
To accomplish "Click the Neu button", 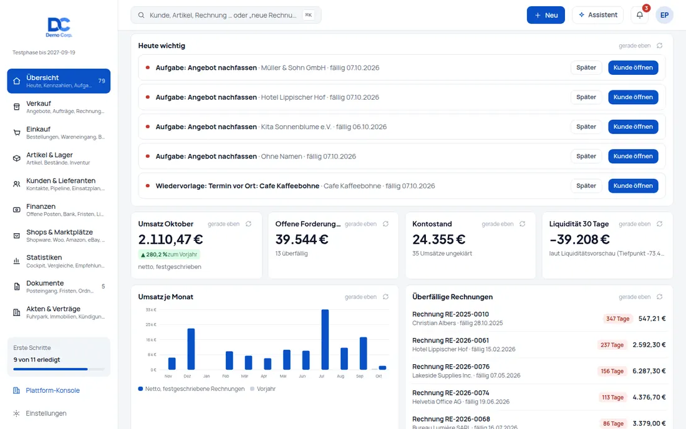I will point(546,15).
